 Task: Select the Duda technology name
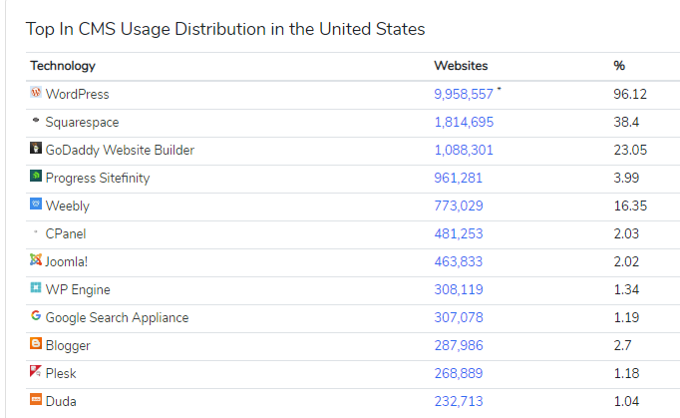click(61, 401)
